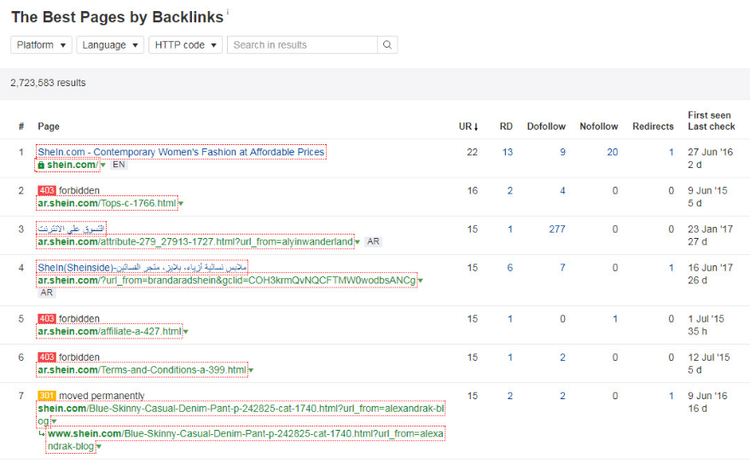Click the 'moved permanently' status text

click(x=102, y=396)
